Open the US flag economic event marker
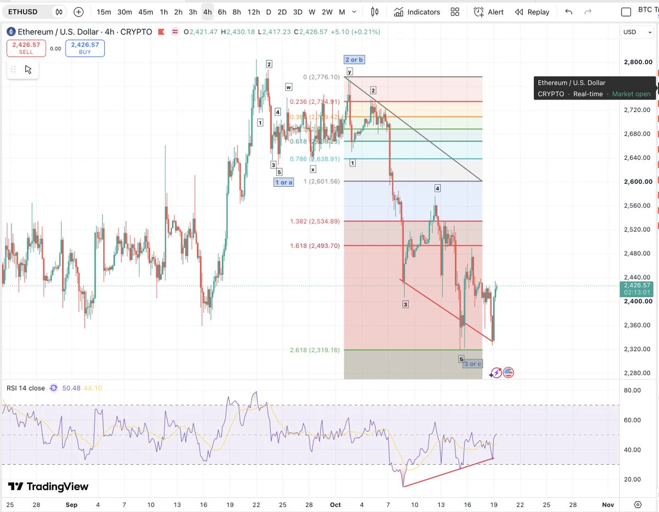Viewport: 659px width, 512px height. click(509, 372)
